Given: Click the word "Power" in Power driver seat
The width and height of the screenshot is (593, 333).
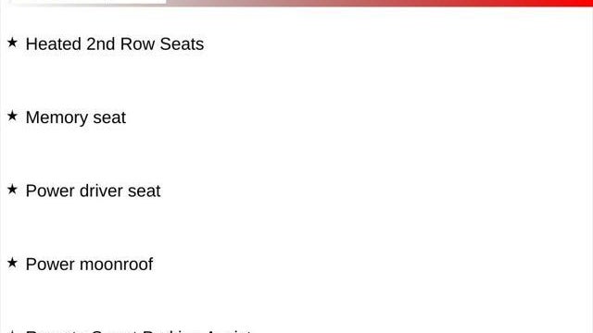Looking at the screenshot, I should click(x=50, y=191).
